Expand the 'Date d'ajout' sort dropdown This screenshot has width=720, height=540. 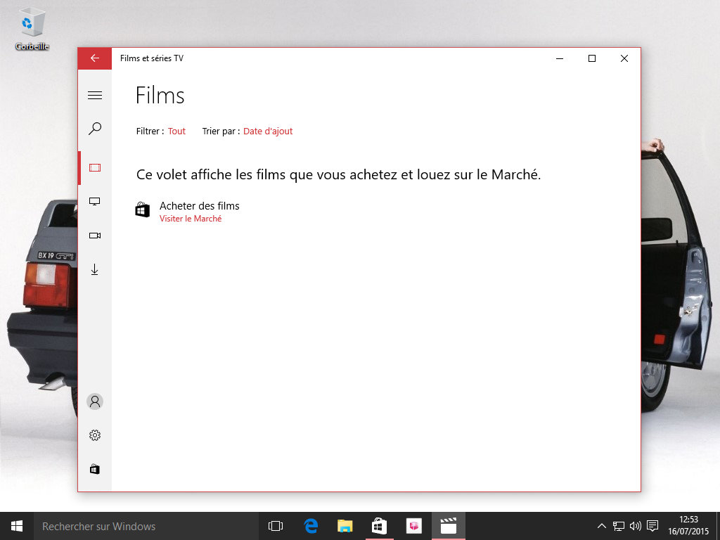pyautogui.click(x=268, y=131)
